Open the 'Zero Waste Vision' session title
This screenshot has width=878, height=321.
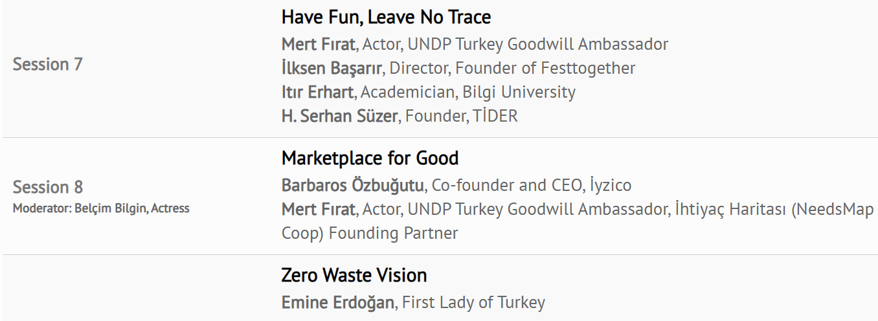pos(354,276)
